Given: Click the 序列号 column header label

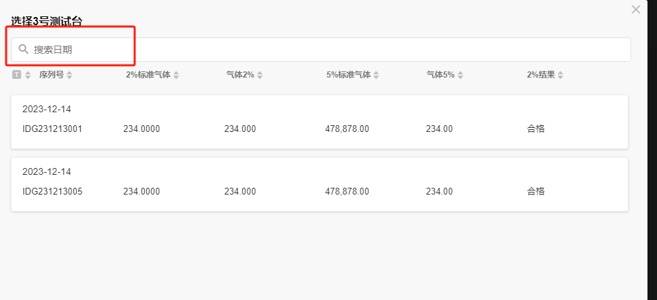Looking at the screenshot, I should [51, 75].
